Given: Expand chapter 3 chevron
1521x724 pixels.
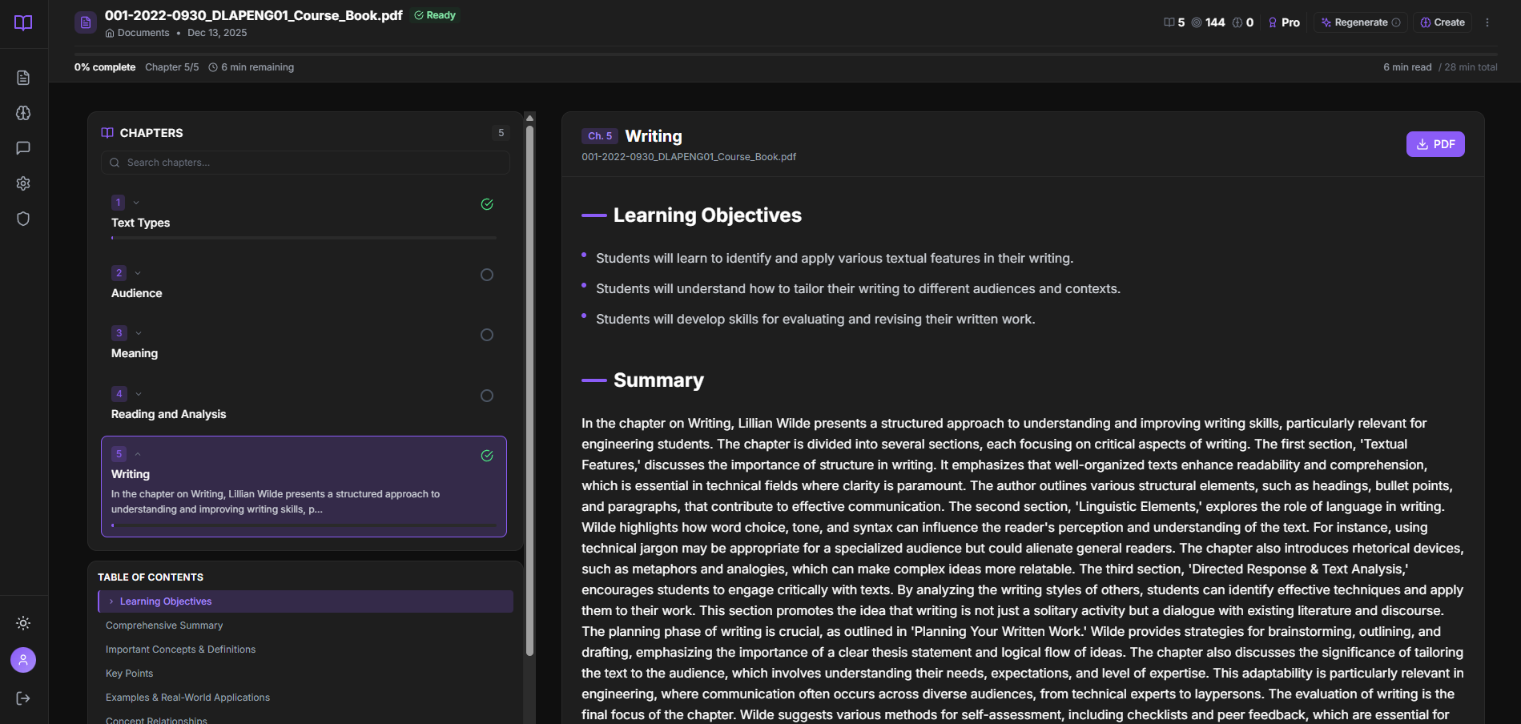Looking at the screenshot, I should [139, 333].
